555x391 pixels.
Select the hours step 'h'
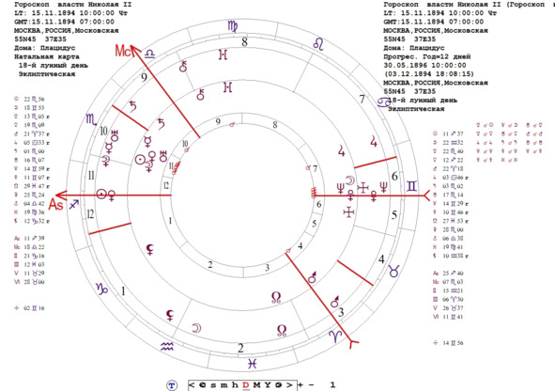[x=235, y=384]
